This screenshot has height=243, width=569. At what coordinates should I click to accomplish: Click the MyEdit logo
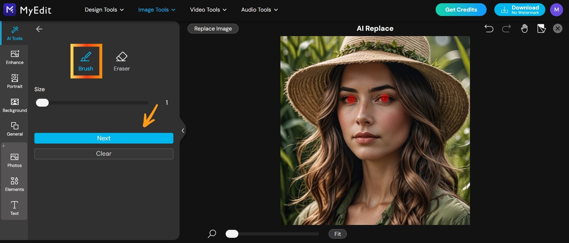click(x=27, y=10)
